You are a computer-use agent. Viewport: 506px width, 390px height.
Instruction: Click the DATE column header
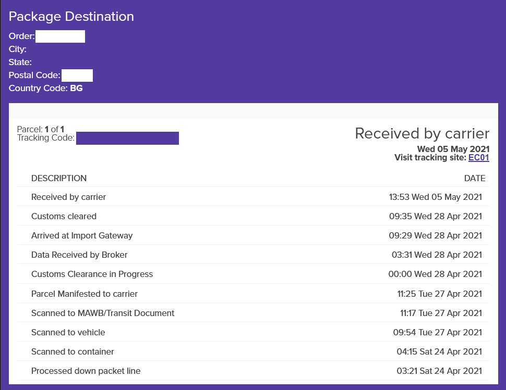tap(474, 178)
